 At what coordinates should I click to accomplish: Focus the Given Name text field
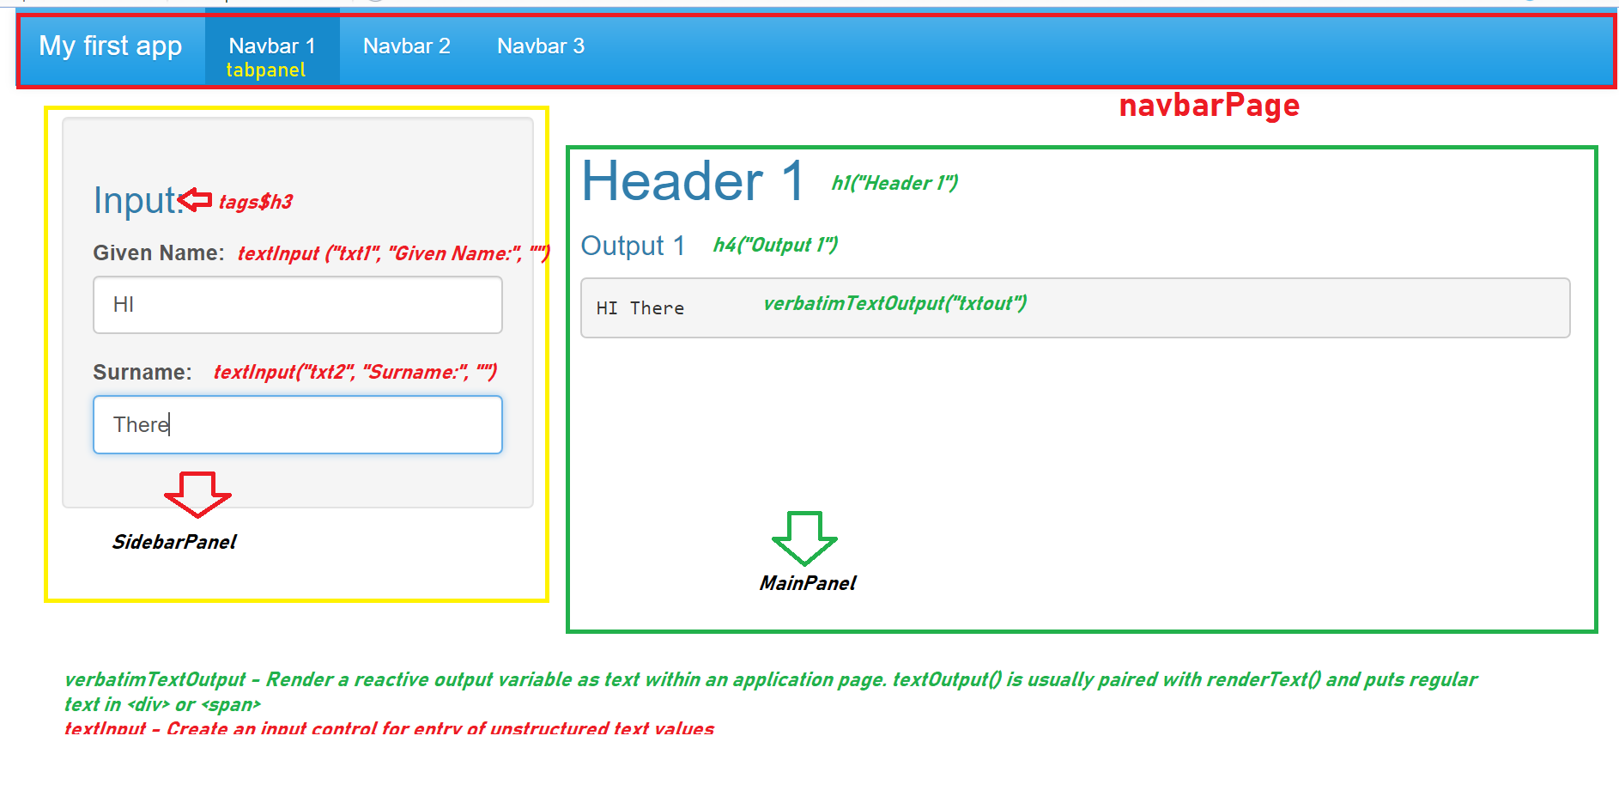[298, 305]
